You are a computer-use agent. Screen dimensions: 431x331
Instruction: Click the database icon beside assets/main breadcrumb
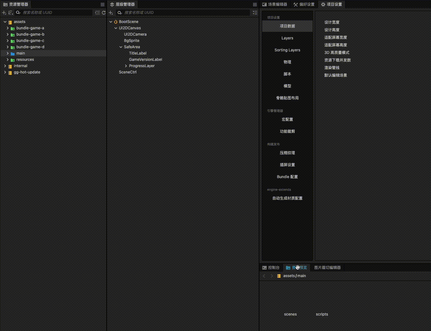tap(279, 276)
